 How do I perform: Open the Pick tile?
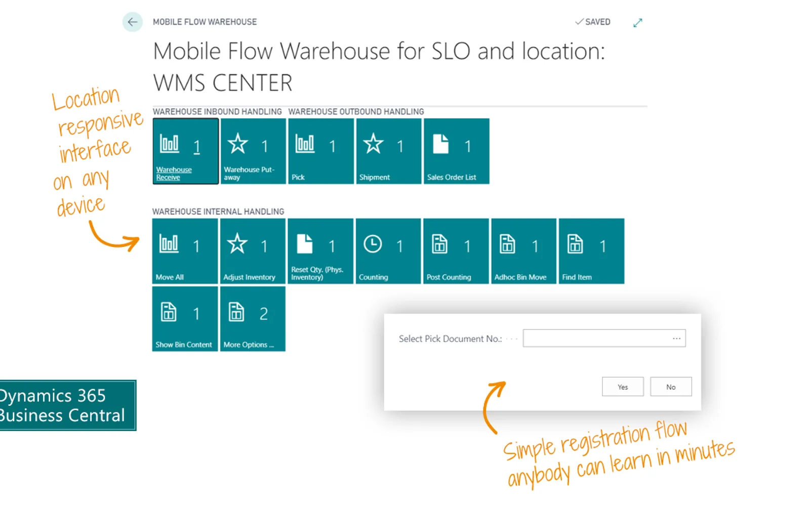pos(321,151)
